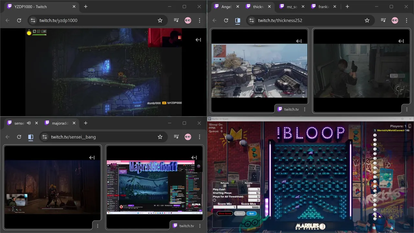Close the mz_so tab
The image size is (414, 233).
303,6
